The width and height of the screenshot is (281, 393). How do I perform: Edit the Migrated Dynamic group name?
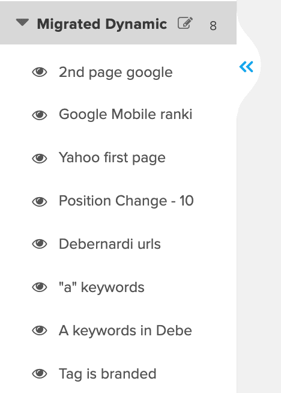pyautogui.click(x=185, y=23)
